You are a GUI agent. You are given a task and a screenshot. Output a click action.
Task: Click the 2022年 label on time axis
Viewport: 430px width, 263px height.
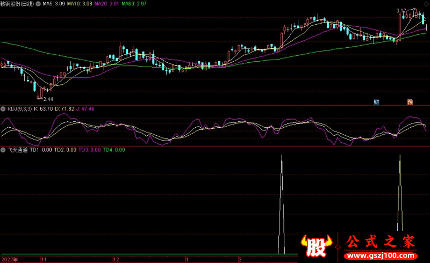pos(9,259)
